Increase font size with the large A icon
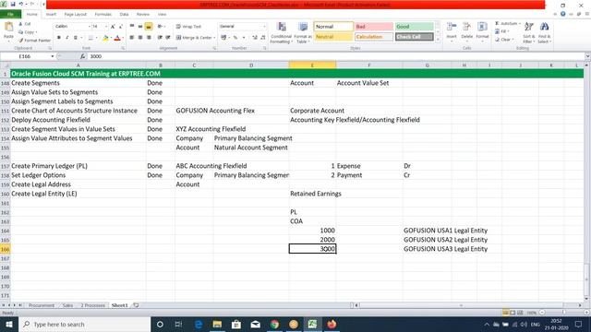The height and width of the screenshot is (332, 591). pos(113,27)
